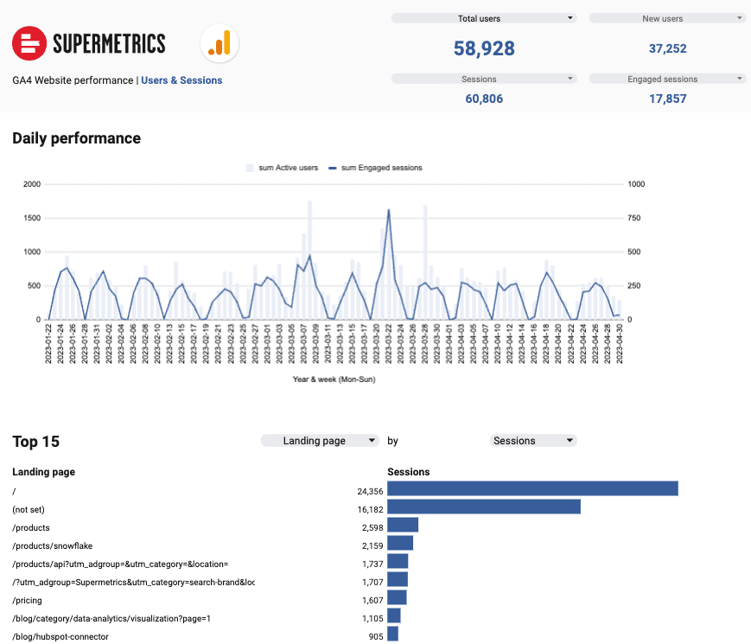Click the engaged sessions peak on 2023-03-22
This screenshot has width=751, height=644.
[x=388, y=210]
